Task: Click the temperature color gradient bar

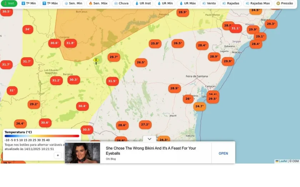Action: coord(42,136)
